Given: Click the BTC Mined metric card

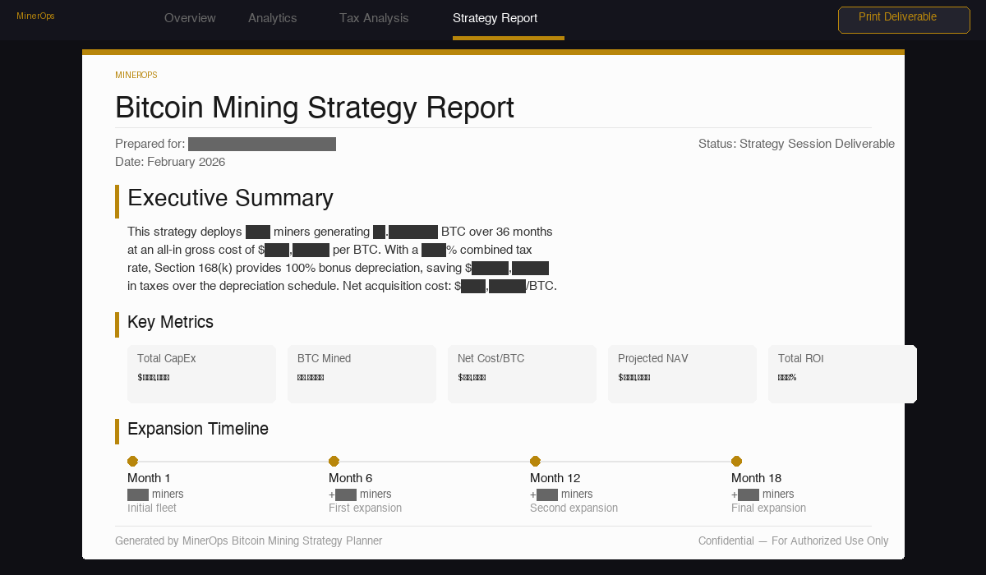Looking at the screenshot, I should pyautogui.click(x=362, y=374).
